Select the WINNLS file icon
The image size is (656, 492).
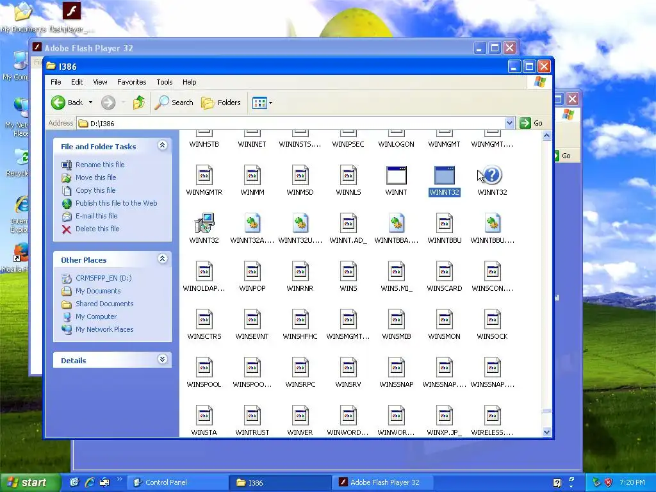(x=348, y=175)
